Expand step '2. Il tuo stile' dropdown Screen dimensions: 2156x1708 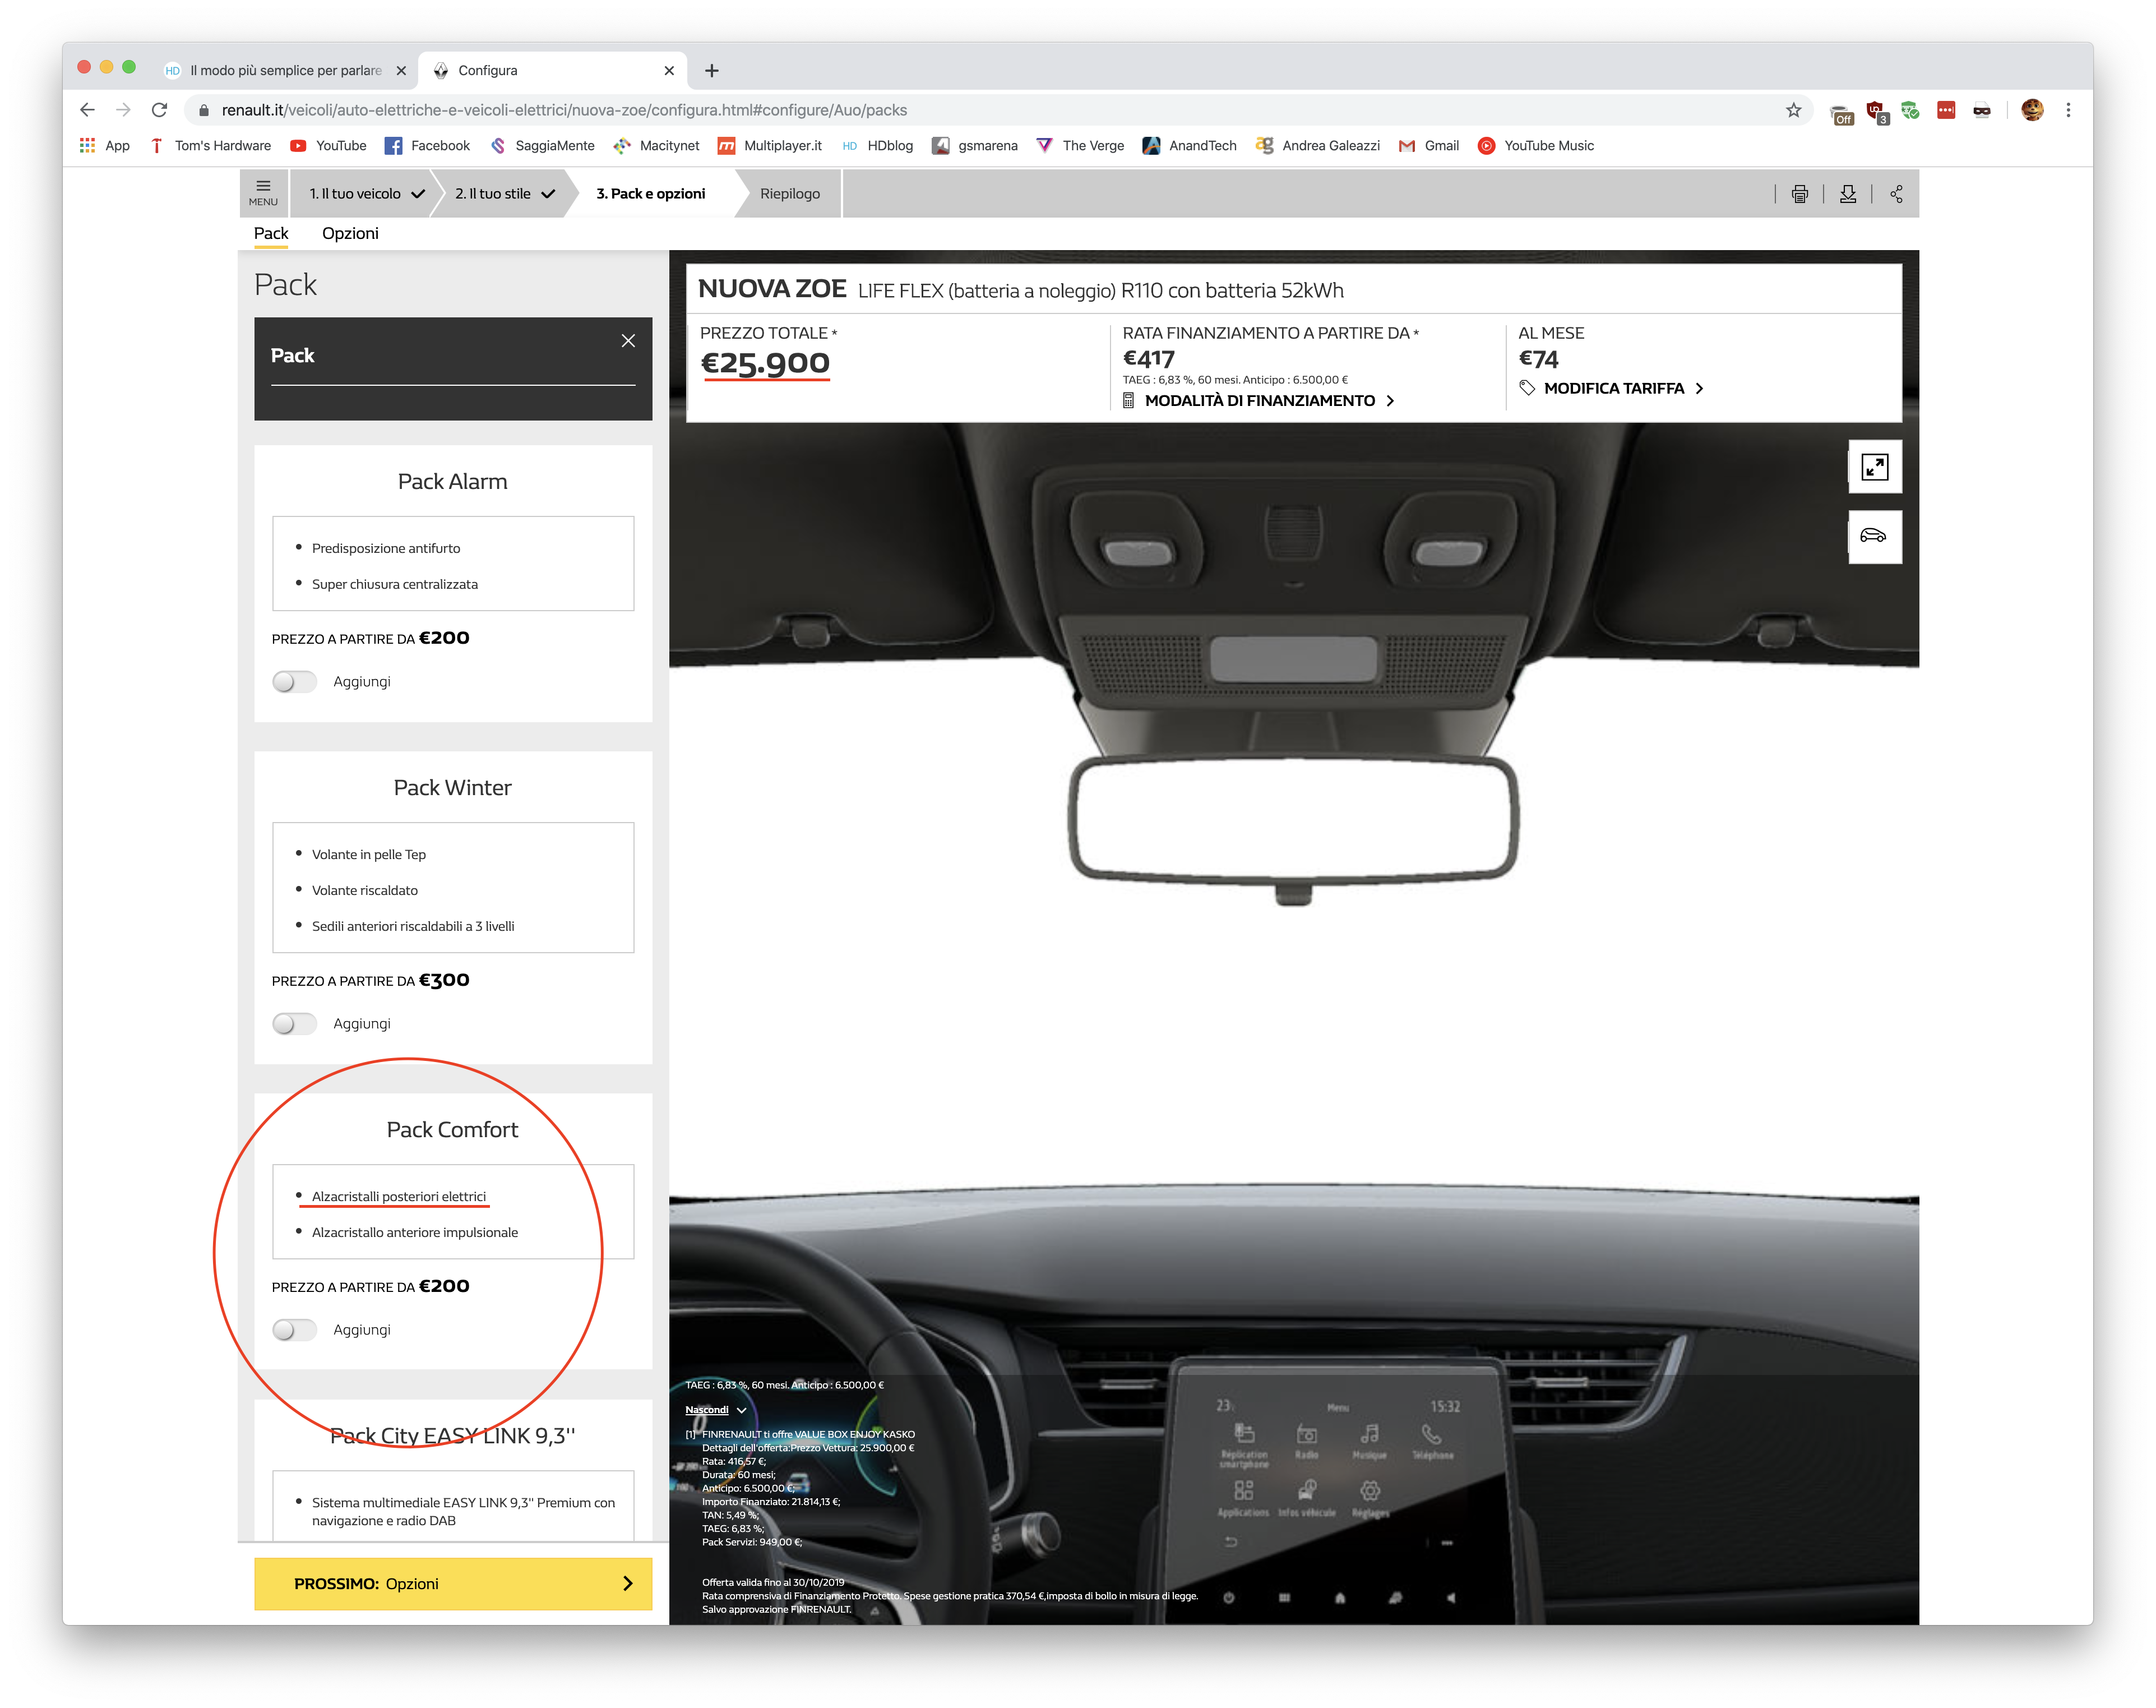tap(504, 194)
